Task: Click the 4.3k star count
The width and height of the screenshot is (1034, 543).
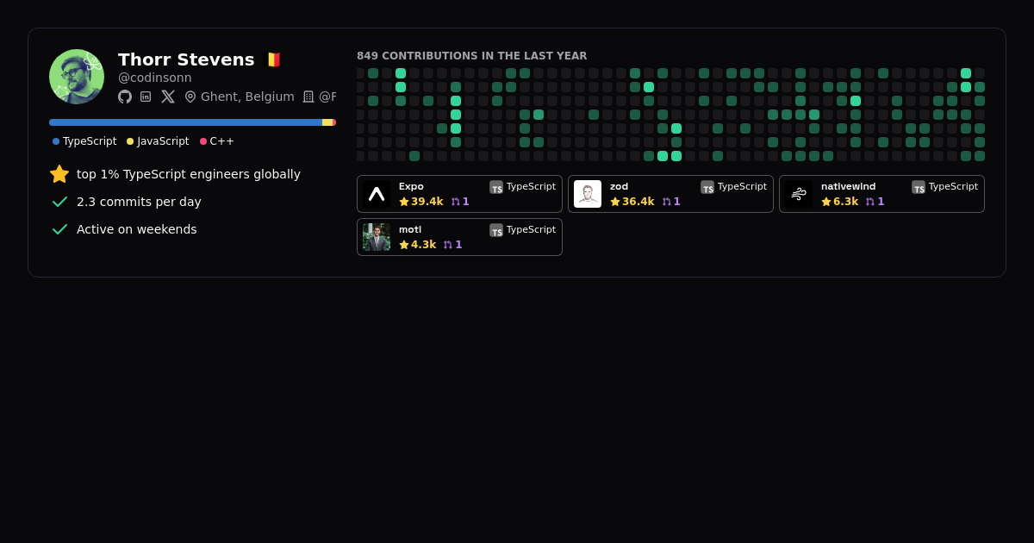Action: point(424,245)
